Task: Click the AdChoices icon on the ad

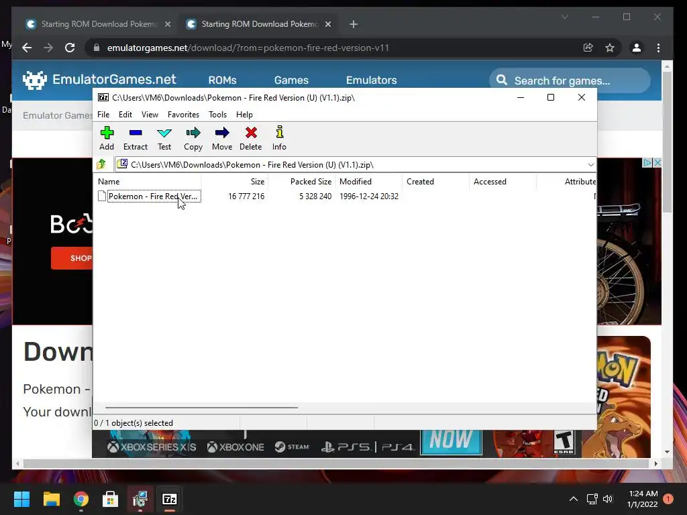Action: (647, 162)
